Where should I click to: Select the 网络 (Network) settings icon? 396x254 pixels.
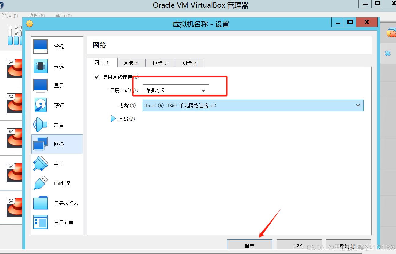[41, 144]
